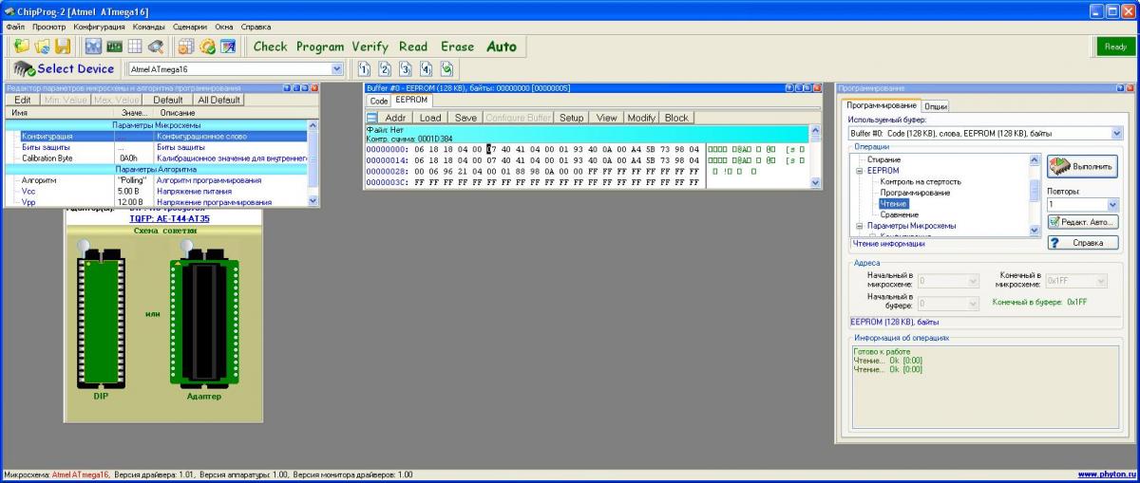Click the green memory buffer dump icon
Viewport: 1140px width, 483px height.
pyautogui.click(x=114, y=46)
